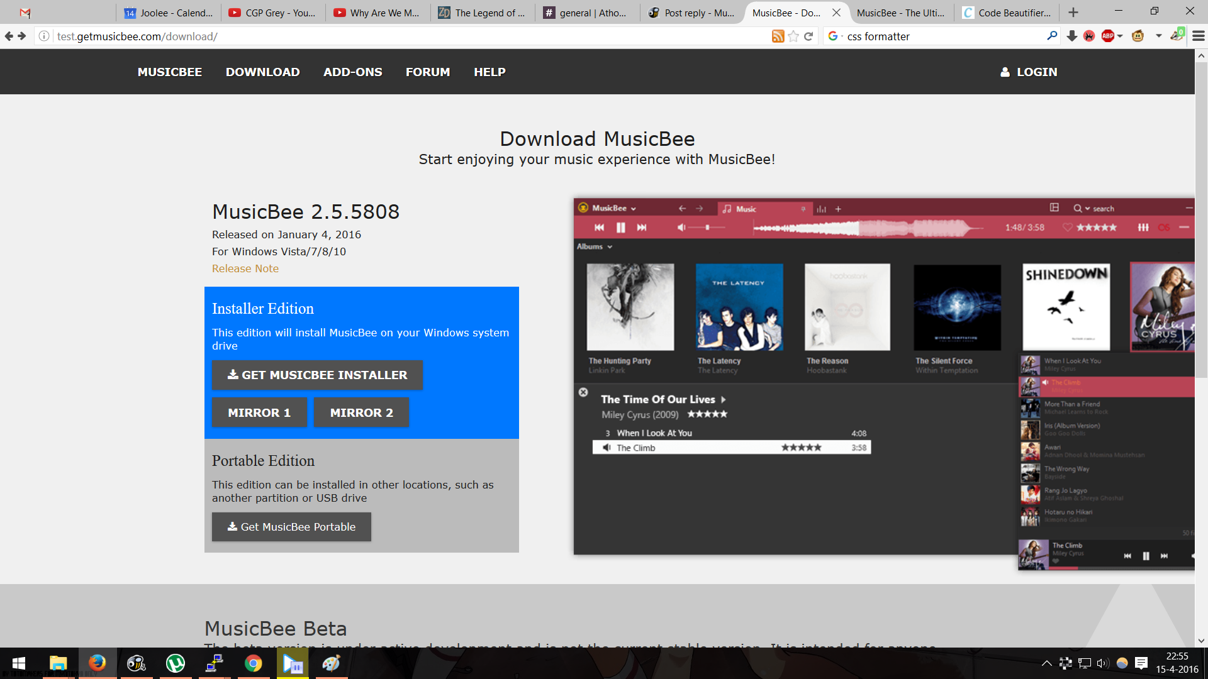Viewport: 1208px width, 679px height.
Task: Click the page scrollbar up arrow
Action: (x=1201, y=56)
